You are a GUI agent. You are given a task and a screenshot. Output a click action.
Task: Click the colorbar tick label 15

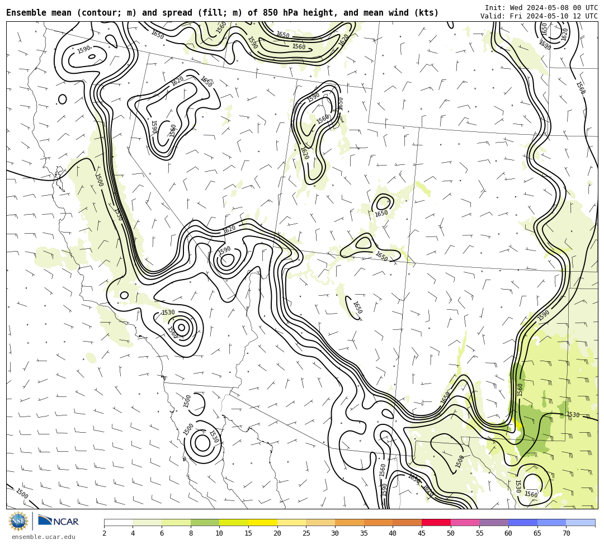pos(248,533)
